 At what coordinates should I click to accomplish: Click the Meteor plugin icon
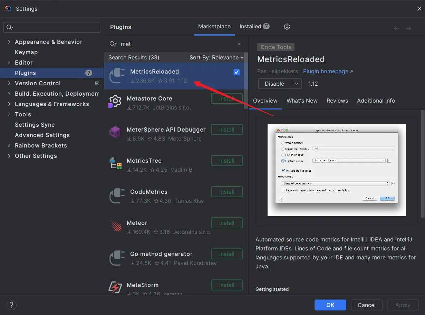116,226
